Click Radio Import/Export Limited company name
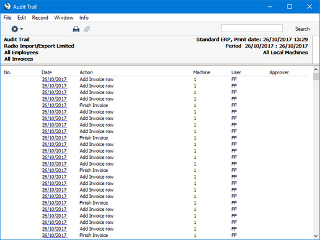The image size is (320, 240). (x=39, y=46)
